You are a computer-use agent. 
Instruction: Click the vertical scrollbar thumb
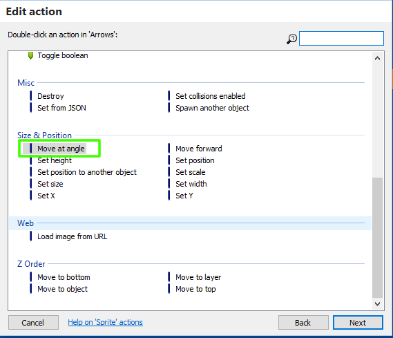click(x=378, y=237)
